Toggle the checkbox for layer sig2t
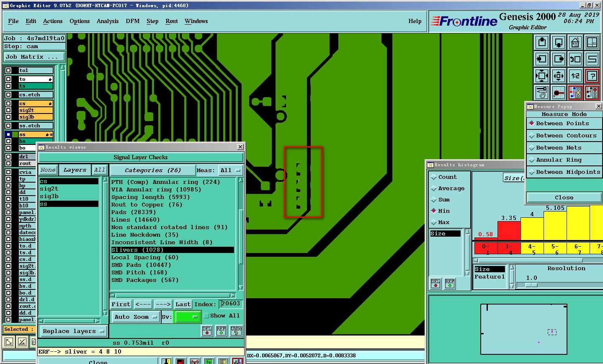Viewport: 603px width, 364px height. click(8, 110)
